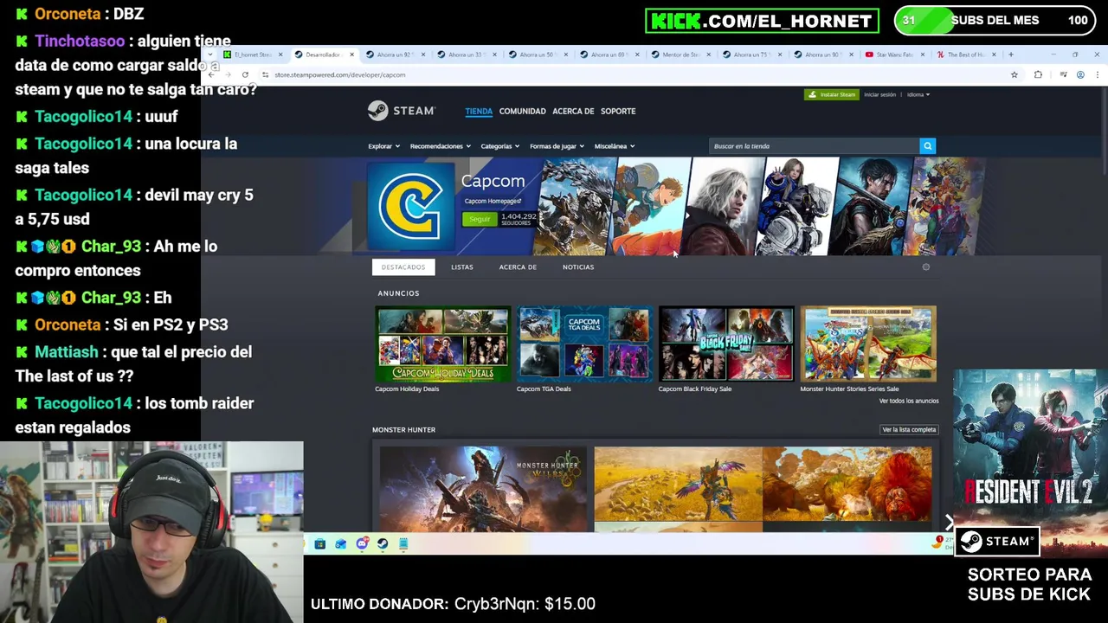Open Outlook mail icon in taskbar
Image resolution: width=1108 pixels, height=623 pixels.
click(x=340, y=543)
